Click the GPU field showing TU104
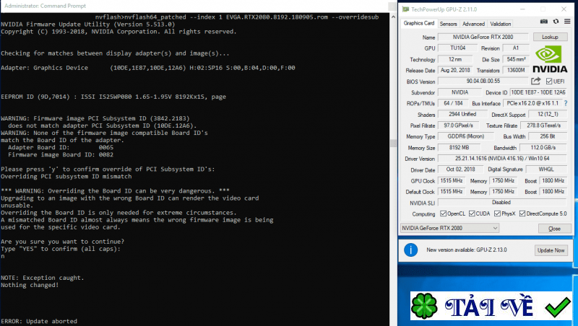Image resolution: width=578 pixels, height=326 pixels. click(457, 48)
